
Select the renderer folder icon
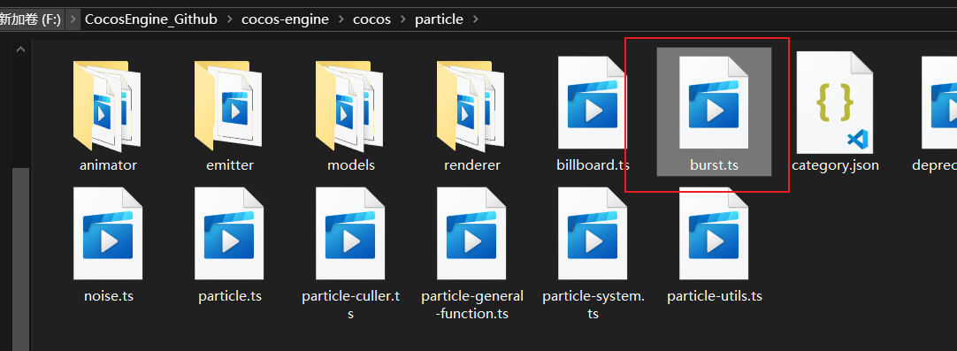tap(471, 105)
